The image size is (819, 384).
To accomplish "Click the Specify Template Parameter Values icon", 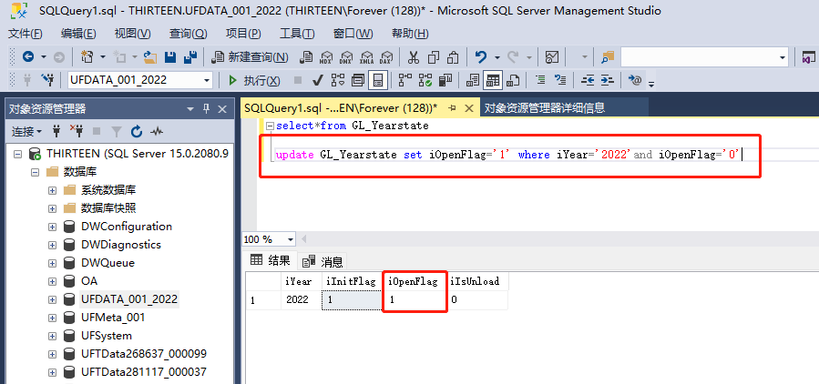I will tap(635, 80).
